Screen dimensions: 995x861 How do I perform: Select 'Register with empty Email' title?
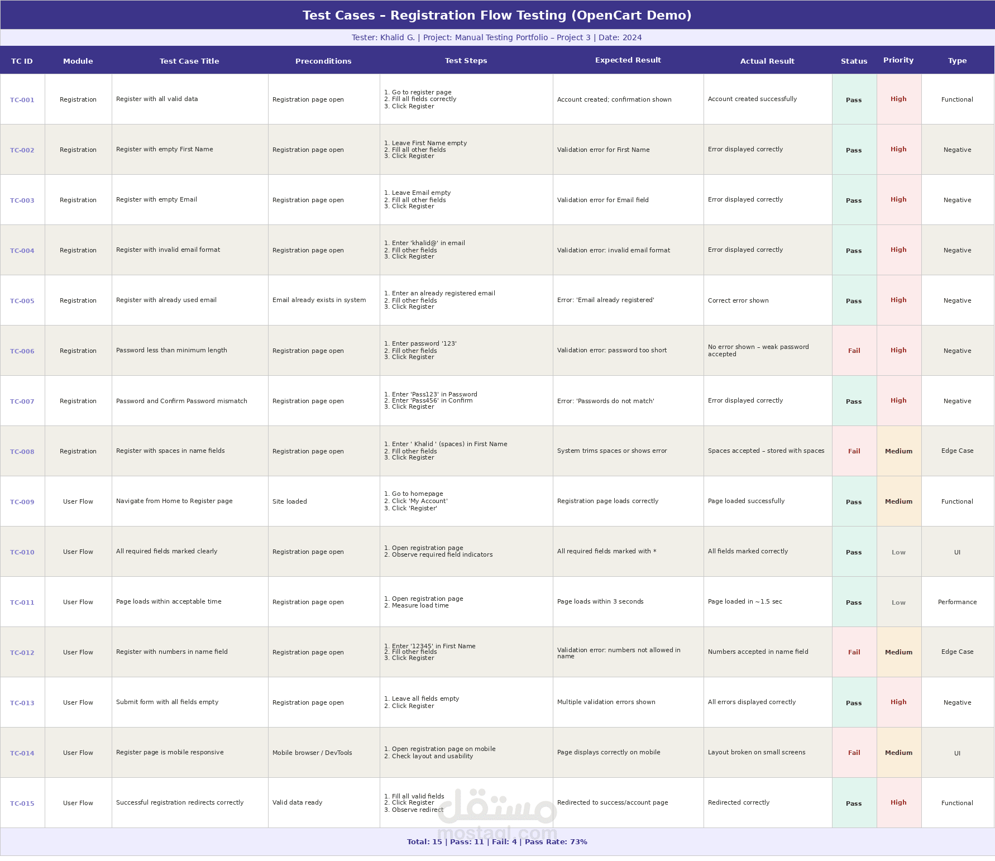156,199
